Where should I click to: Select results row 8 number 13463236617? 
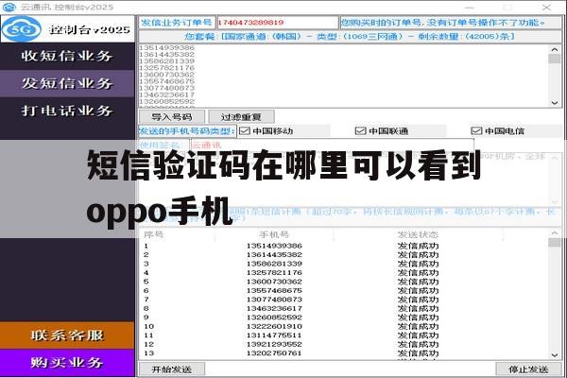274,308
